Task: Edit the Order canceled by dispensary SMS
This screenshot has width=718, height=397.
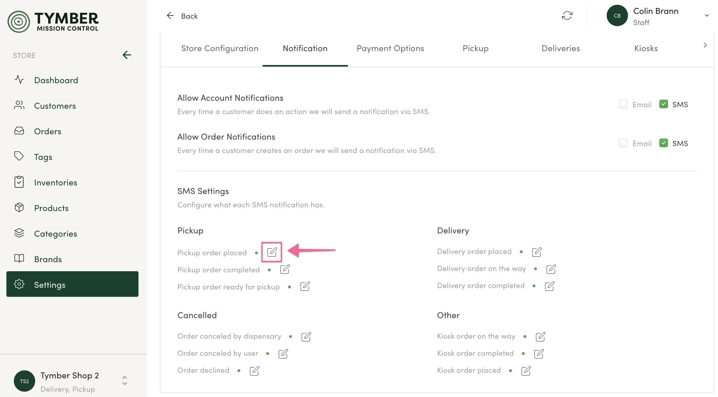Action: click(x=306, y=337)
